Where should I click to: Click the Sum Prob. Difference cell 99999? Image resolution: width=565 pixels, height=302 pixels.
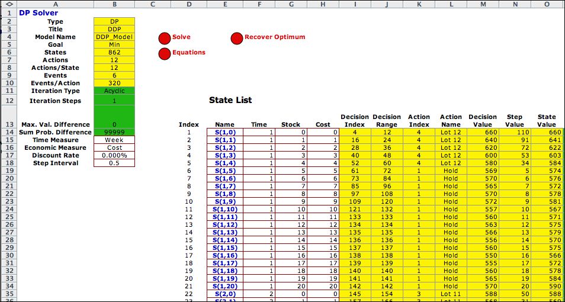(x=114, y=132)
